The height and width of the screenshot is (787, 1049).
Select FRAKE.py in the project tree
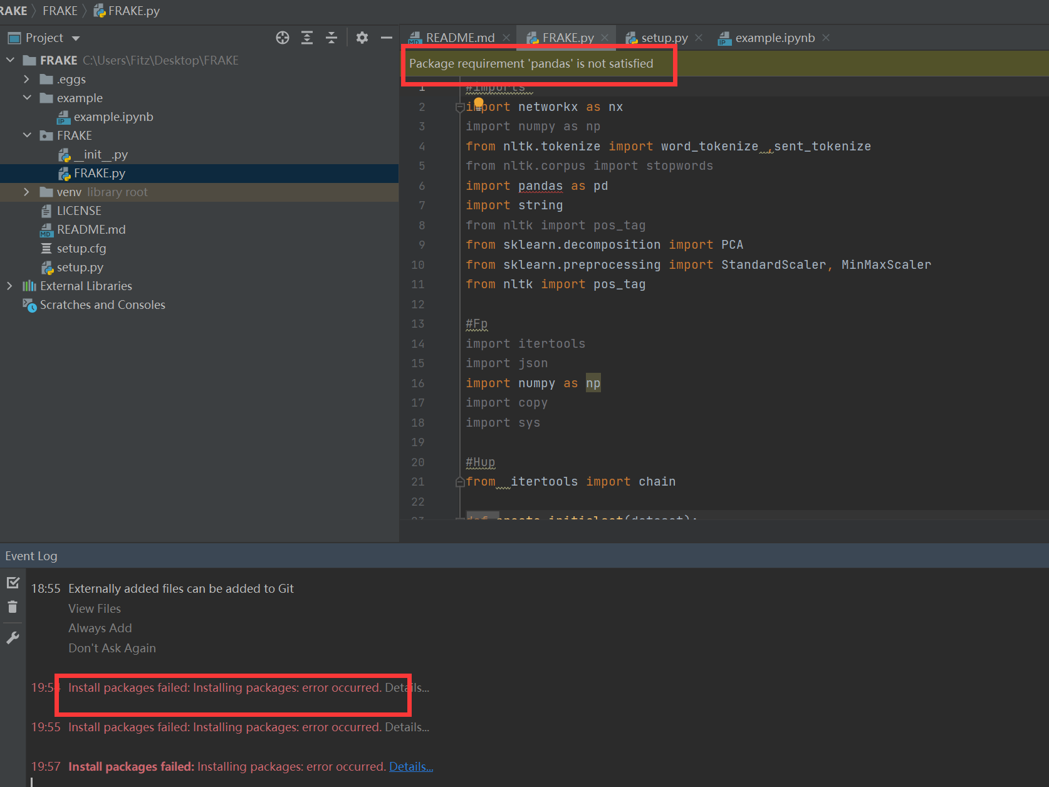click(99, 173)
